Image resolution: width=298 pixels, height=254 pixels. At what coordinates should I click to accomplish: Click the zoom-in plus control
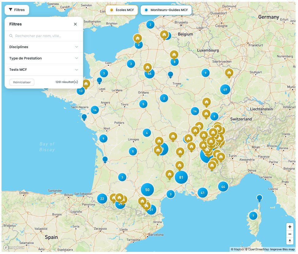tap(290, 226)
